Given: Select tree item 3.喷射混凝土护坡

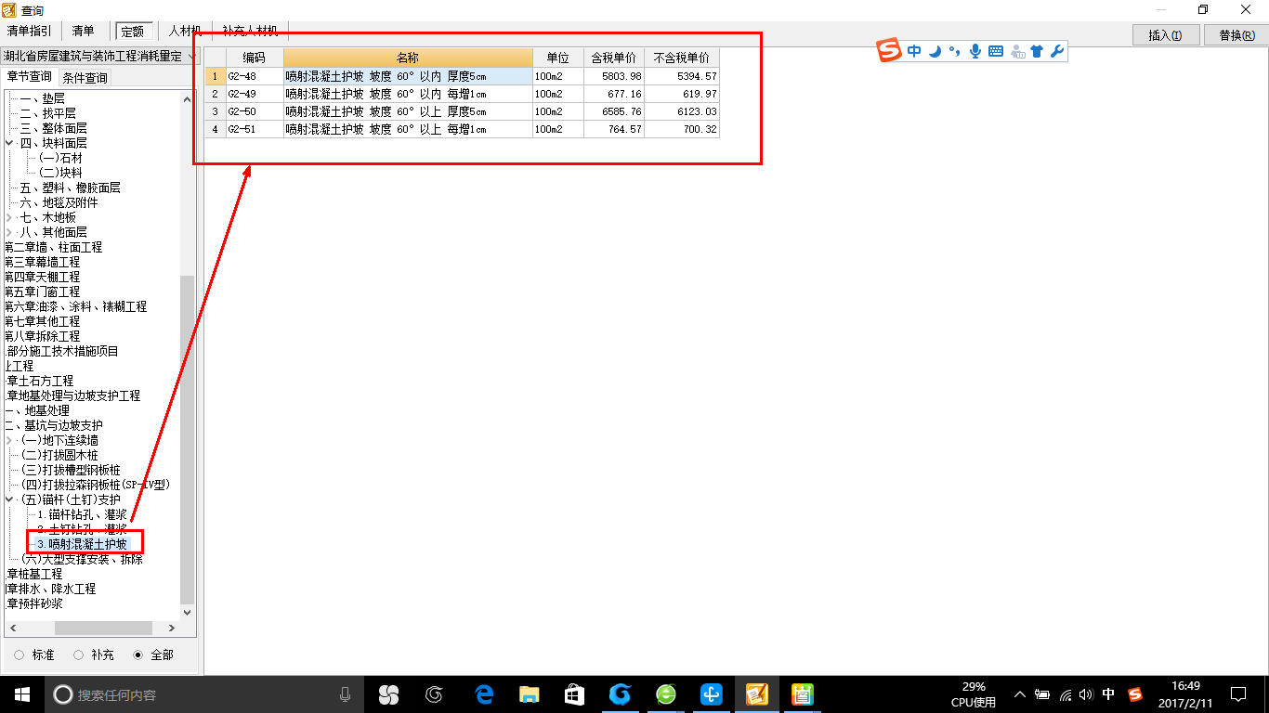Looking at the screenshot, I should tap(82, 544).
